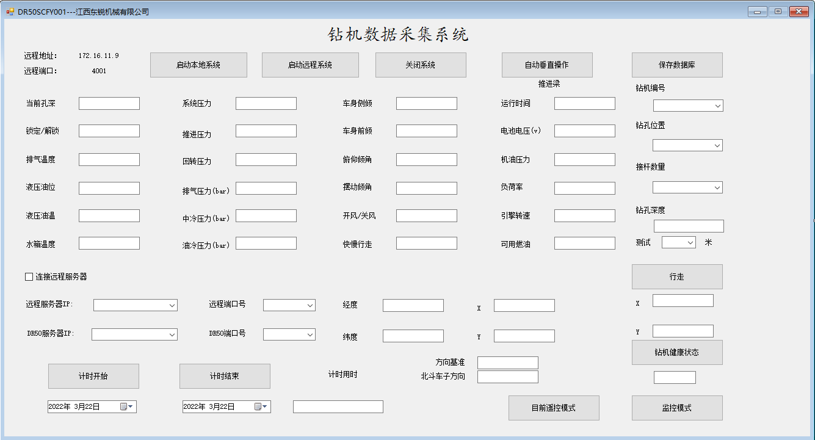
Task: Click the app icon in title bar
Action: coord(10,12)
